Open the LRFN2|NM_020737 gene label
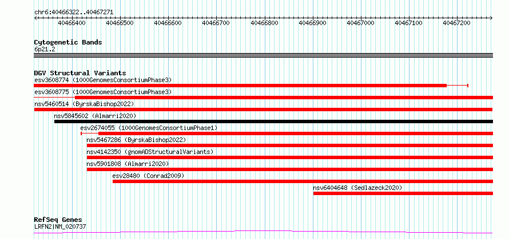Screen dimensions: 509x239 point(60,226)
